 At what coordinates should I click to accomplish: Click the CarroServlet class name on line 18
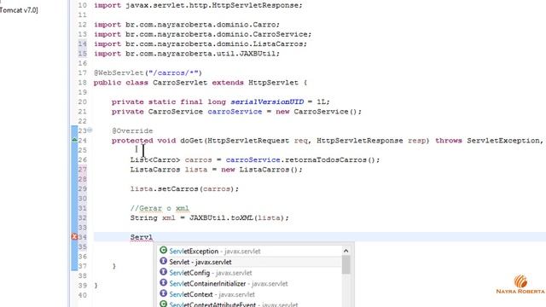click(180, 83)
